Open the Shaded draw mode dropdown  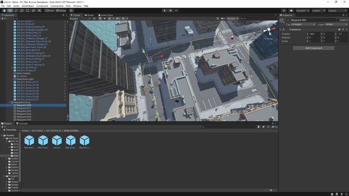(x=80, y=19)
